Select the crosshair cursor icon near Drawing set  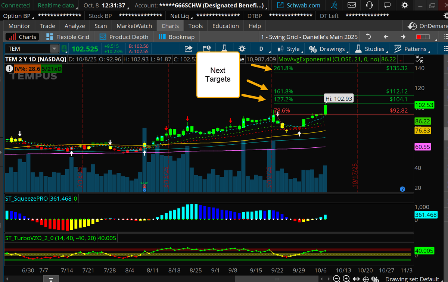(365, 278)
